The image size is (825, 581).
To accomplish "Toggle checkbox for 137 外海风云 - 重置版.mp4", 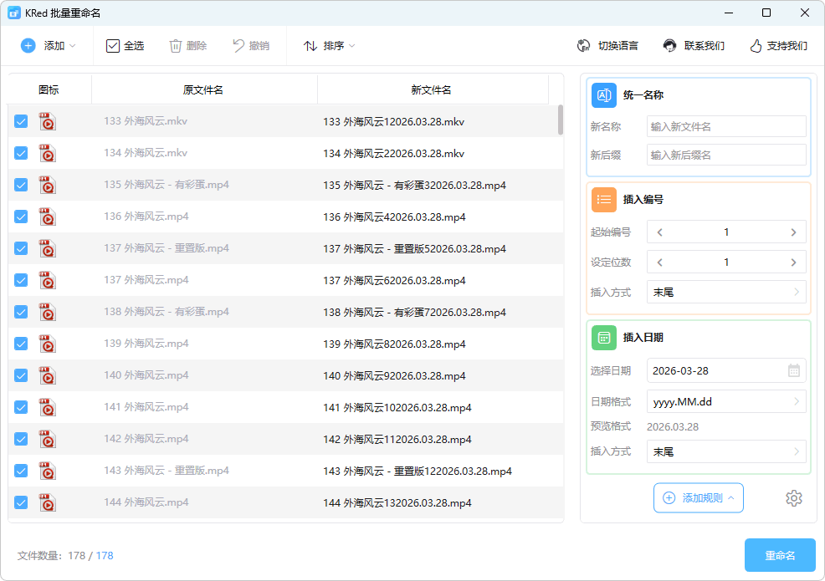I will [x=21, y=248].
